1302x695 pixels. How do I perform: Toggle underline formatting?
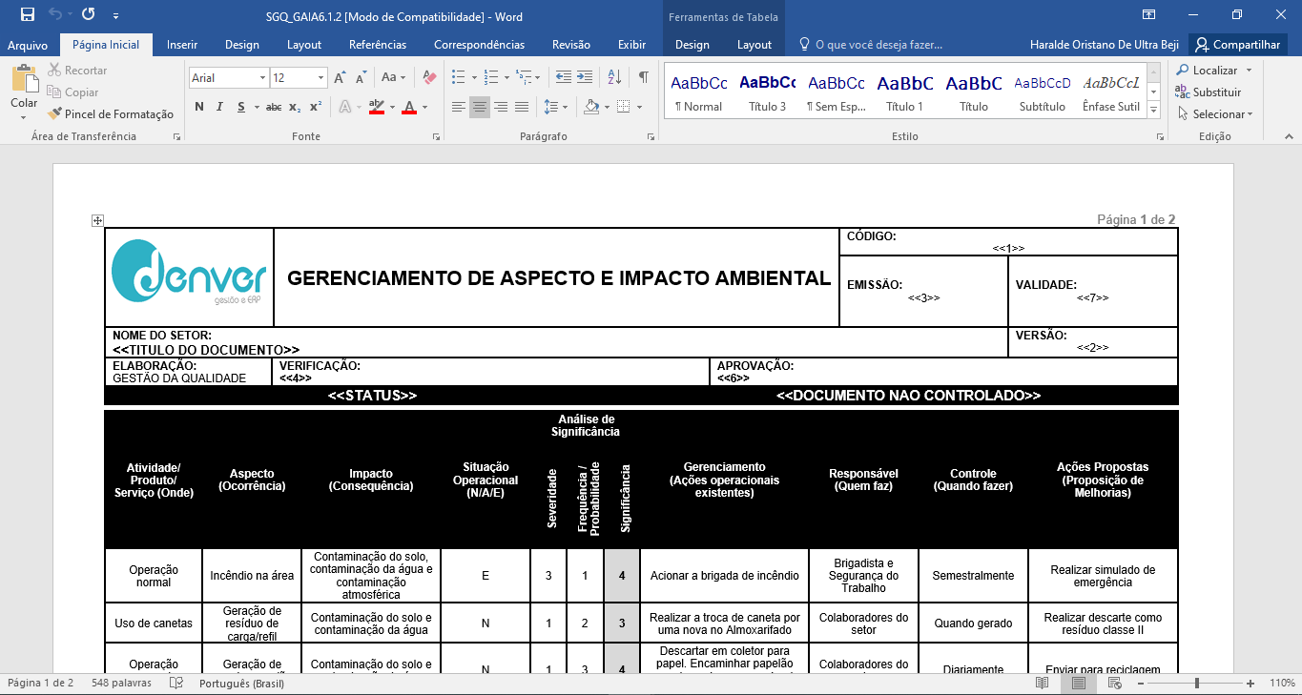coord(241,107)
